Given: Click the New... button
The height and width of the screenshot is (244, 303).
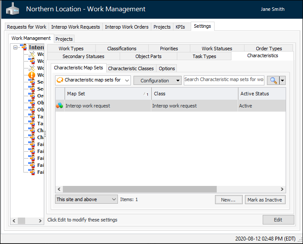Looking at the screenshot, I should coord(228,200).
